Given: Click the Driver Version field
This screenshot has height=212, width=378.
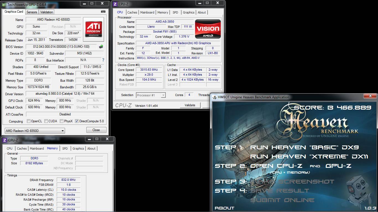Looking at the screenshot, I should tap(65, 94).
